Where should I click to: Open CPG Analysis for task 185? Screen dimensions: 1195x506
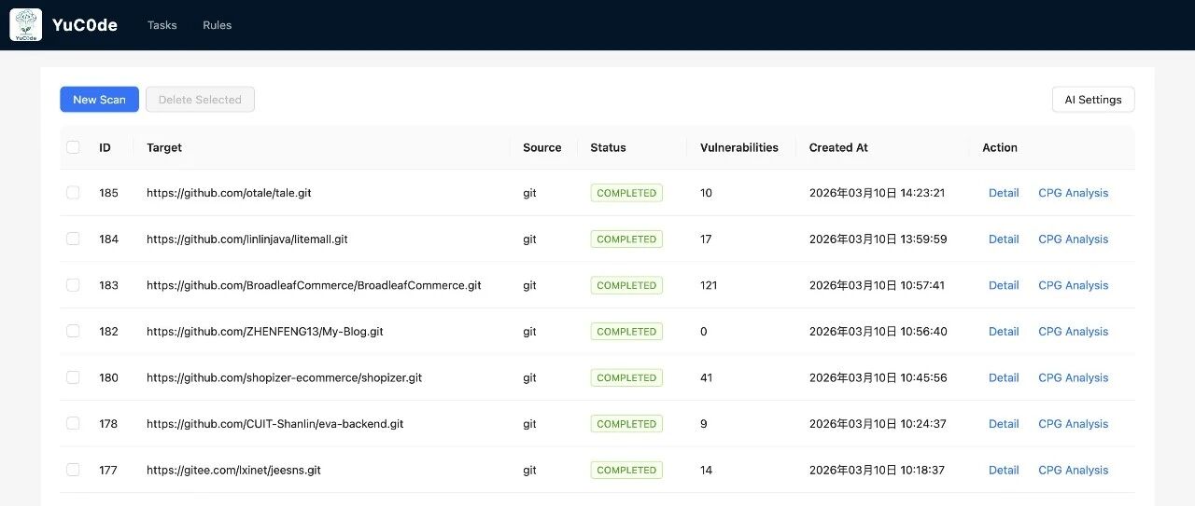[x=1074, y=193]
